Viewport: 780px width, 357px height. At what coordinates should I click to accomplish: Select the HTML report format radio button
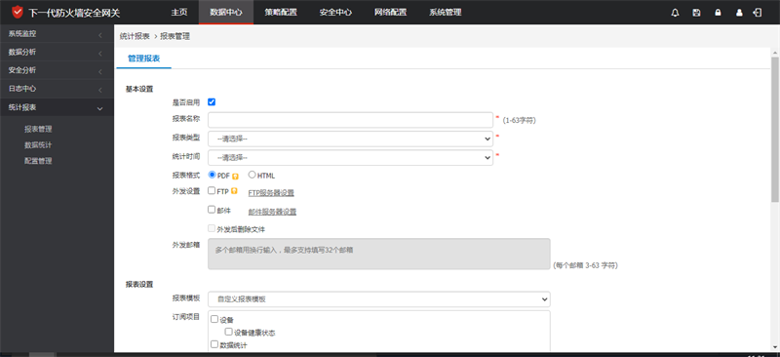pos(252,175)
